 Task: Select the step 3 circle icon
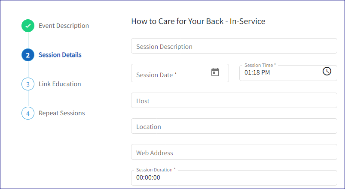click(28, 84)
